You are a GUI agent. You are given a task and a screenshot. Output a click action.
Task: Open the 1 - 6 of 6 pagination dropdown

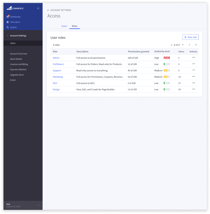177,45
